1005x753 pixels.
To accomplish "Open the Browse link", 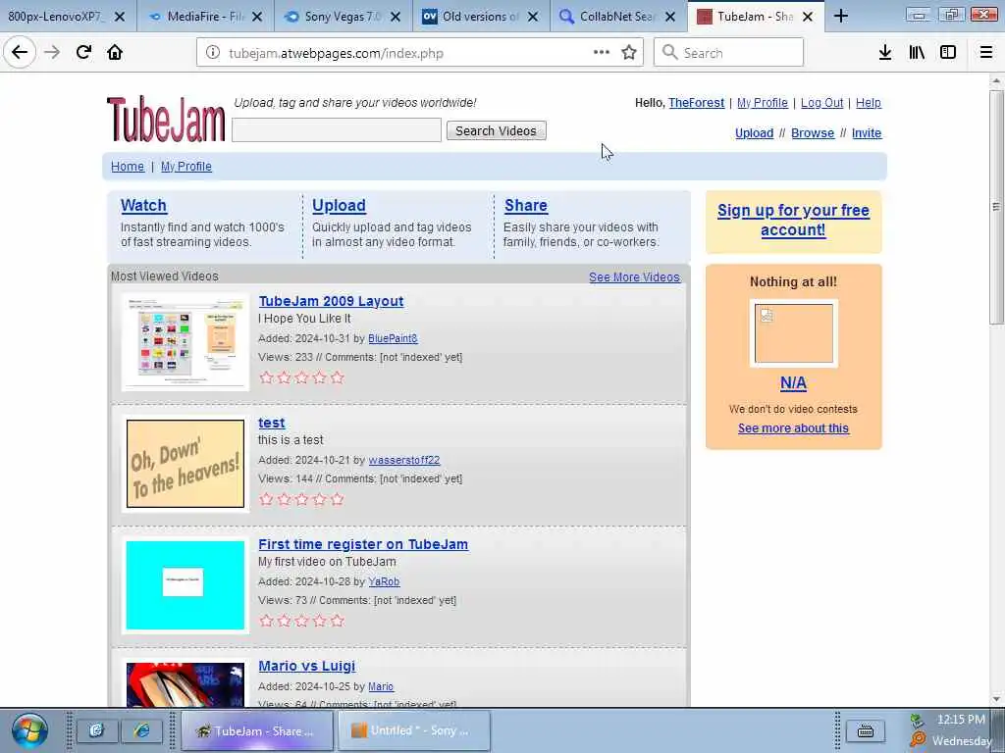I will (812, 133).
